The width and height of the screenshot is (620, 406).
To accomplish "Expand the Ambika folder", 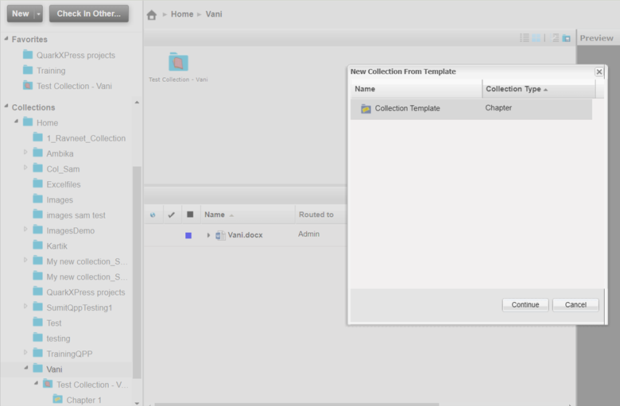I will (x=25, y=153).
